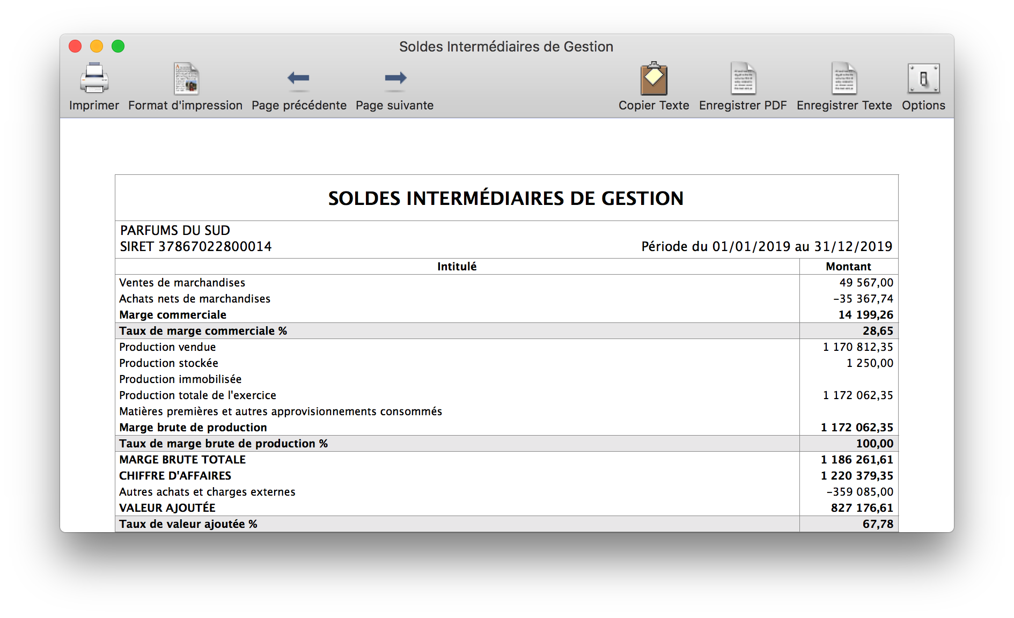Click the Imprimer printer icon

tap(94, 78)
